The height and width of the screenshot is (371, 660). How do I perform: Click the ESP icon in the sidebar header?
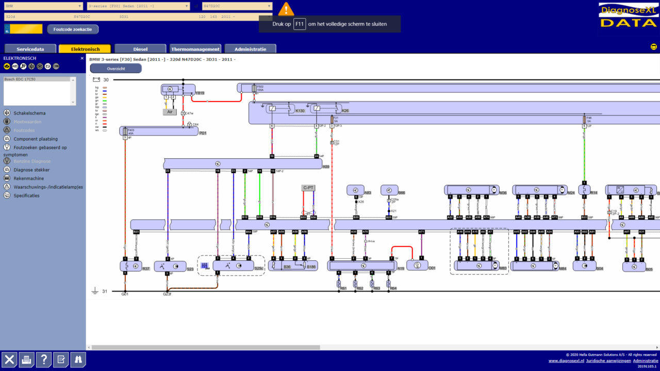point(47,66)
